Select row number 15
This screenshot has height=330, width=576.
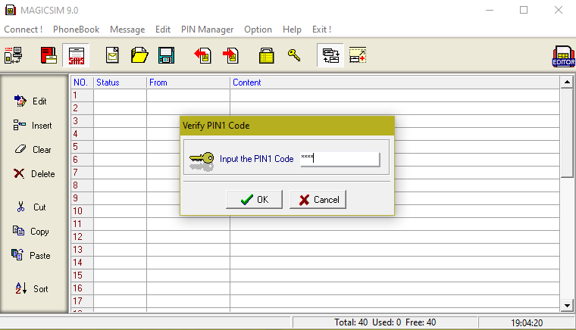coord(82,276)
